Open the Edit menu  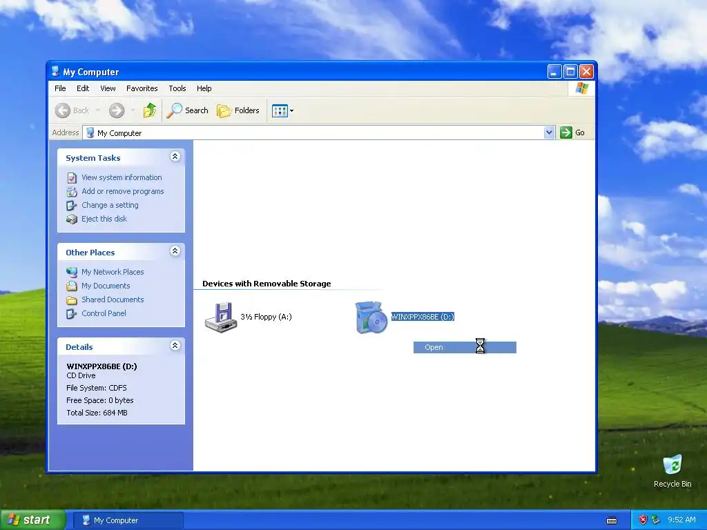click(83, 88)
